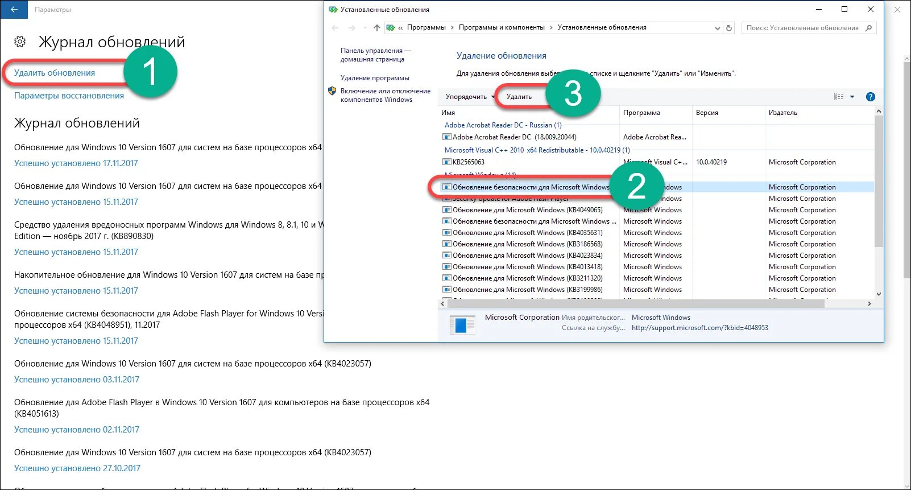Select Обновление для Microsoft Windows (KB3211320)
The width and height of the screenshot is (911, 490).
coord(527,278)
